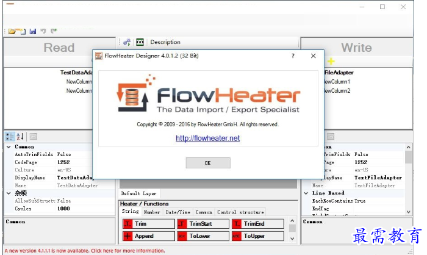This screenshot has height=255, width=427.
Task: Click the test mode icon beside Description
Action: (140, 42)
